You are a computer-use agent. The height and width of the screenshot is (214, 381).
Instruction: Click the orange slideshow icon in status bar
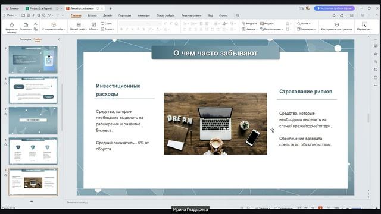coord(320,208)
